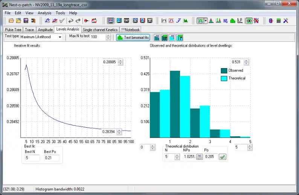Toggle the highlighted monitor view icon
The height and width of the screenshot is (195, 299).
pos(111,21)
